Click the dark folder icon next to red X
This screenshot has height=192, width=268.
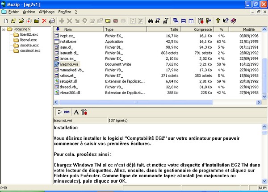tap(37, 21)
